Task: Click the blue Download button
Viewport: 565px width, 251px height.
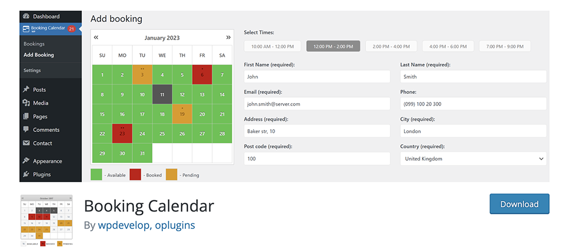Action: (x=519, y=204)
